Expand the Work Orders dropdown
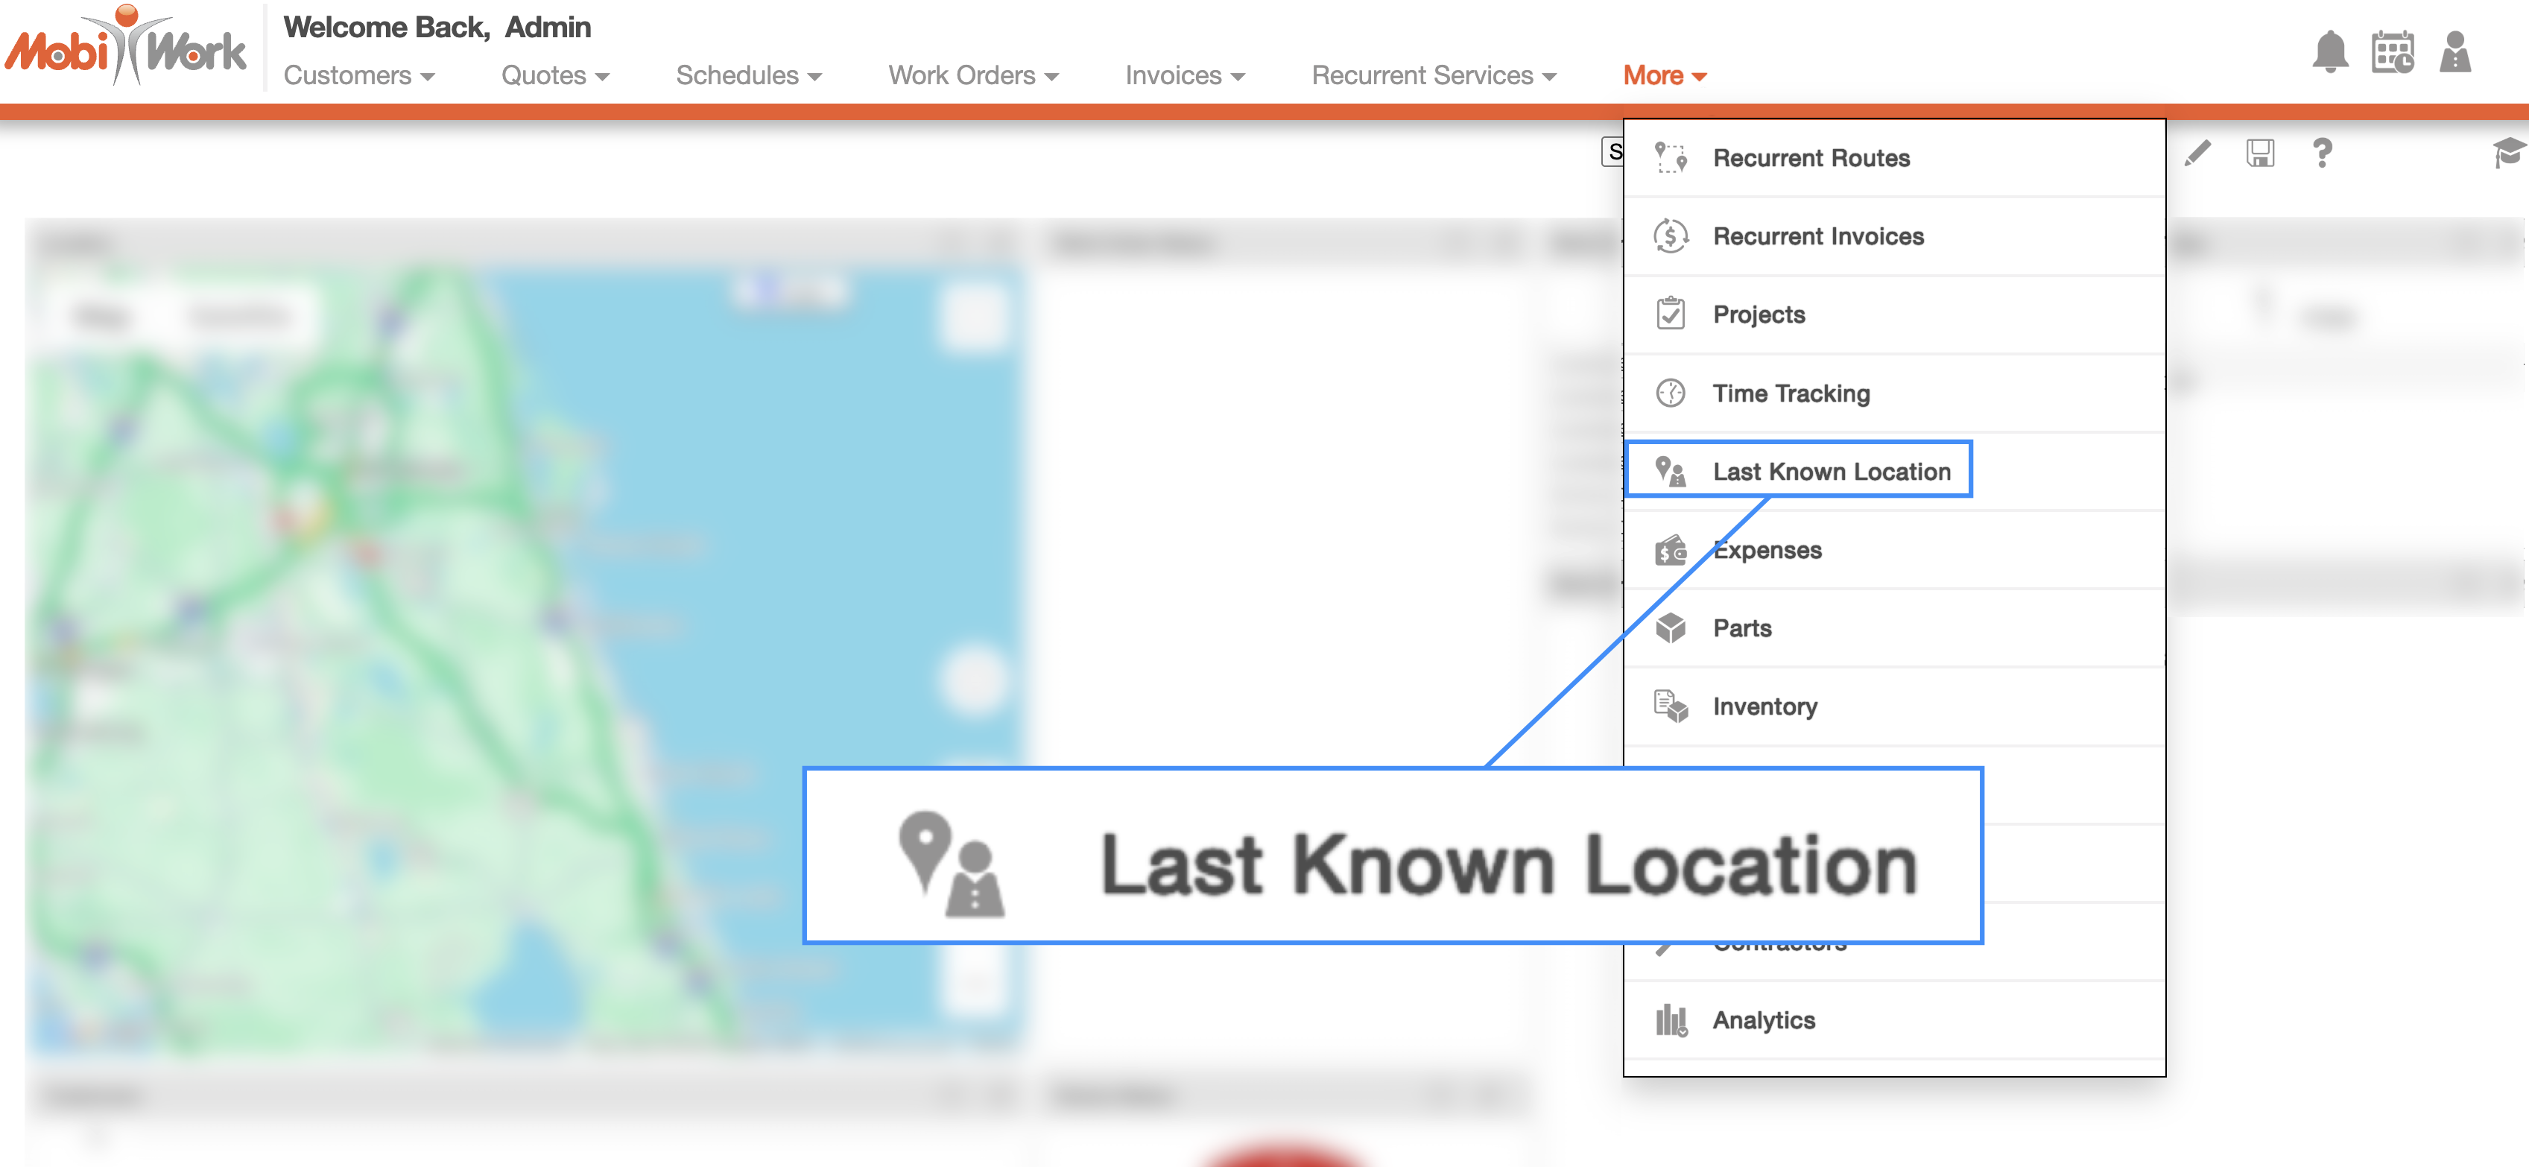This screenshot has width=2529, height=1167. point(974,75)
